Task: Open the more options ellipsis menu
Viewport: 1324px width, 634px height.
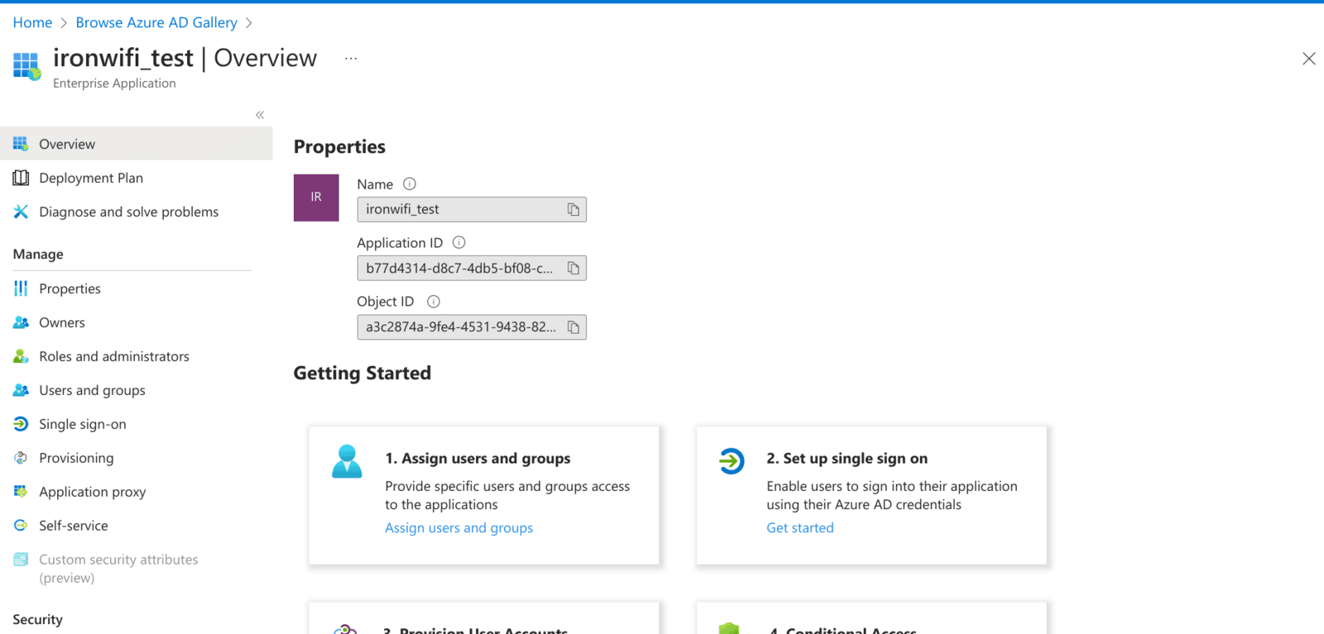Action: (351, 59)
